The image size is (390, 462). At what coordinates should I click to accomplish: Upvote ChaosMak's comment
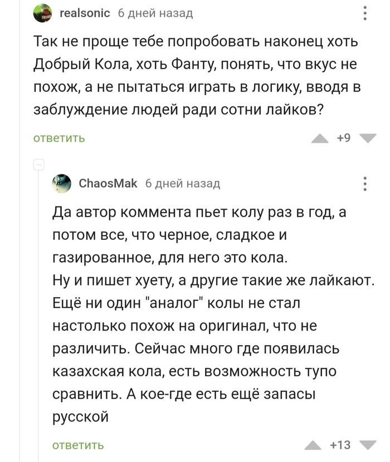pyautogui.click(x=315, y=445)
